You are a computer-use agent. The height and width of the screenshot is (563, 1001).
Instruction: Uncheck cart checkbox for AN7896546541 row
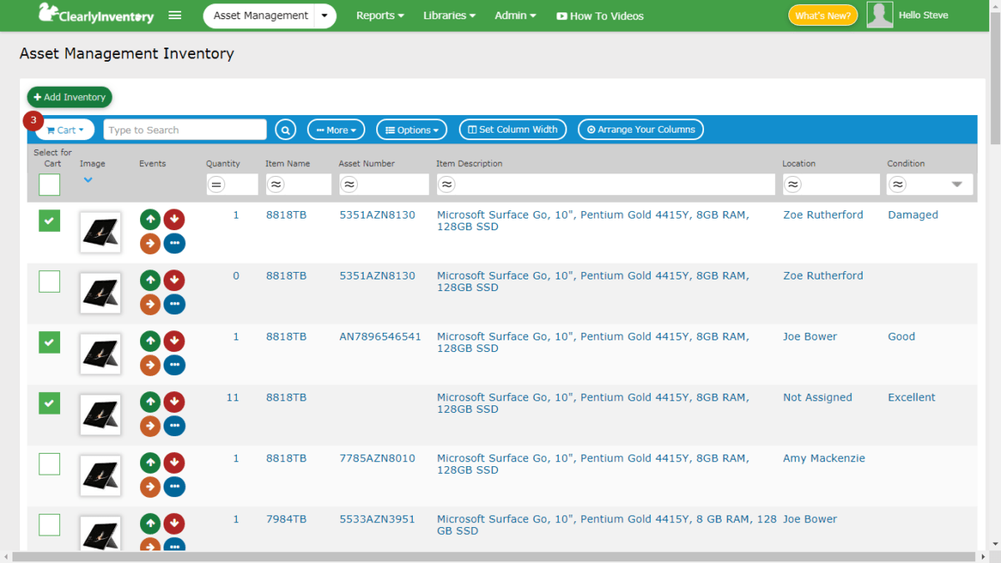(x=50, y=343)
